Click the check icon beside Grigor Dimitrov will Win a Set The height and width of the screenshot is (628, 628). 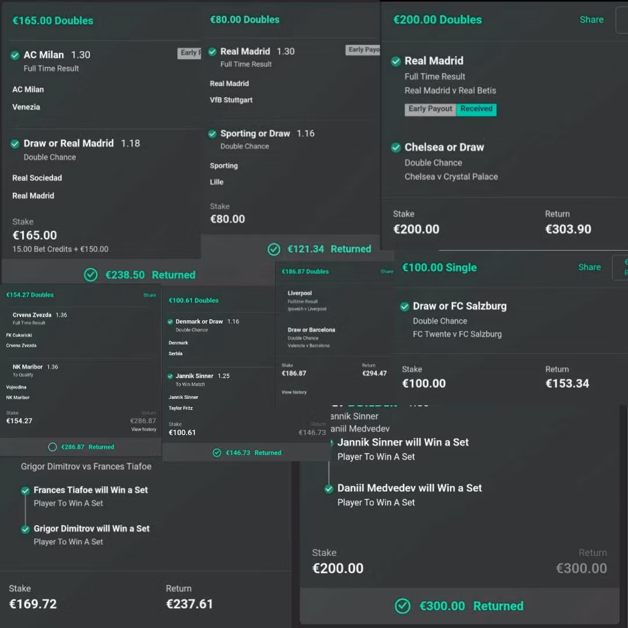(25, 529)
